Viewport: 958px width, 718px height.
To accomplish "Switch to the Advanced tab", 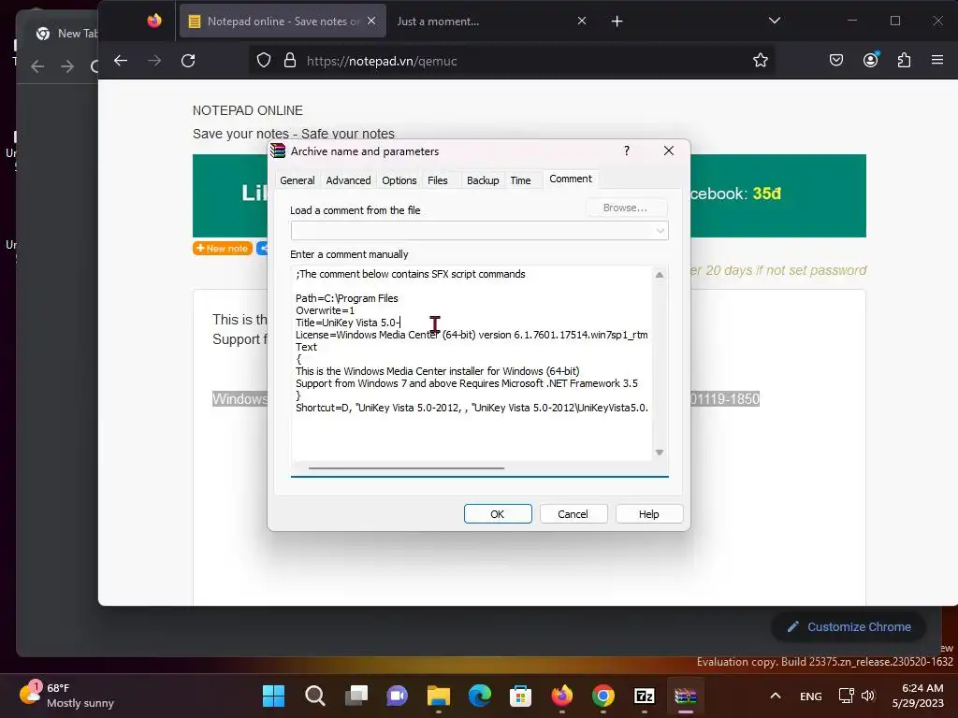I will point(348,180).
